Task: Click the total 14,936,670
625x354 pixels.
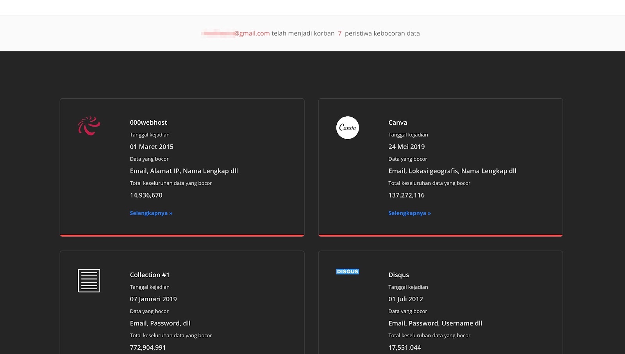Action: point(146,195)
